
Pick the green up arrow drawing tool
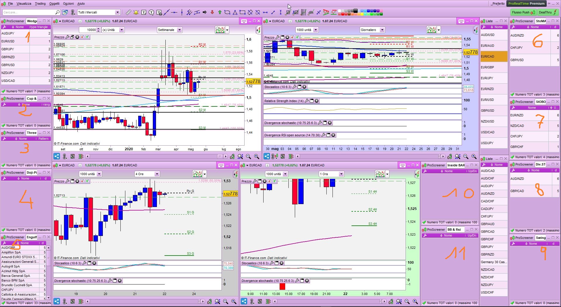[220, 12]
